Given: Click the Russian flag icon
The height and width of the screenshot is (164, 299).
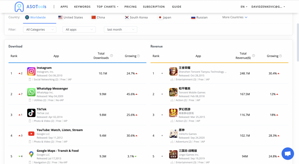Looking at the screenshot, I should pyautogui.click(x=193, y=17).
